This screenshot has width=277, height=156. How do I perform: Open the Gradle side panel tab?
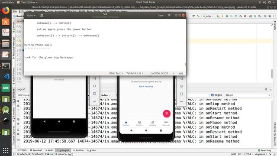pyautogui.click(x=275, y=26)
